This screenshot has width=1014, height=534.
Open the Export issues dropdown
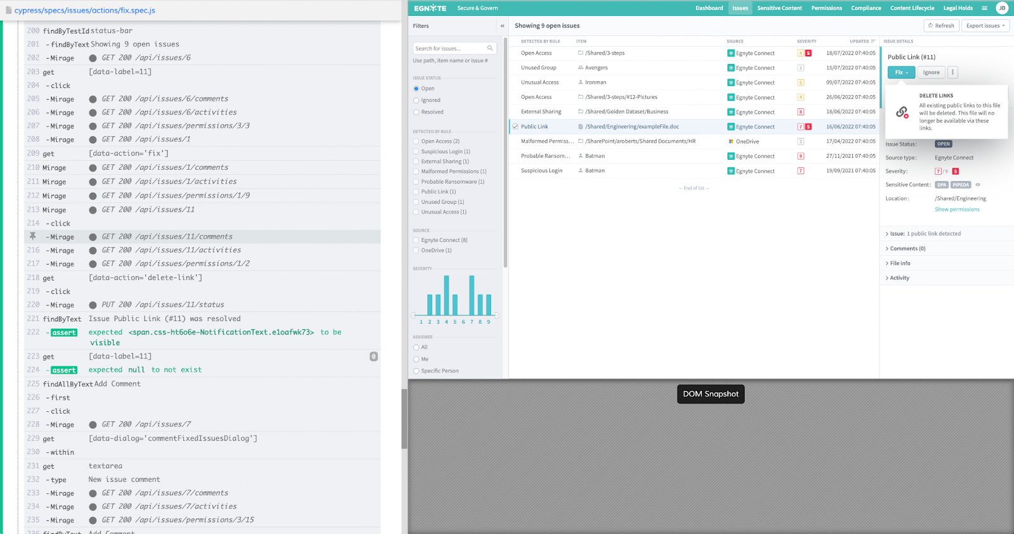tap(985, 26)
